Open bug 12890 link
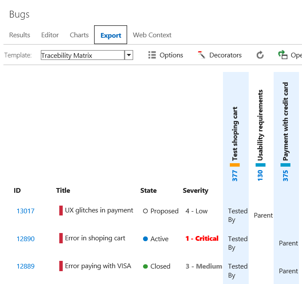Image resolution: width=302 pixels, height=284 pixels. click(25, 239)
